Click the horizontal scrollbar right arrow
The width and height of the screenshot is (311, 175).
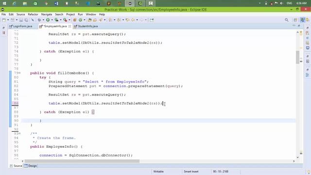294,161
